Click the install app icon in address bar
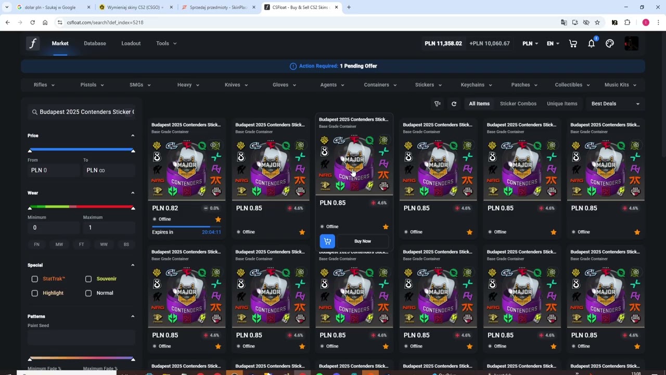The width and height of the screenshot is (666, 375). [575, 22]
